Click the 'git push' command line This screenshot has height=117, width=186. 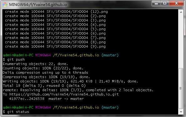click(x=14, y=59)
